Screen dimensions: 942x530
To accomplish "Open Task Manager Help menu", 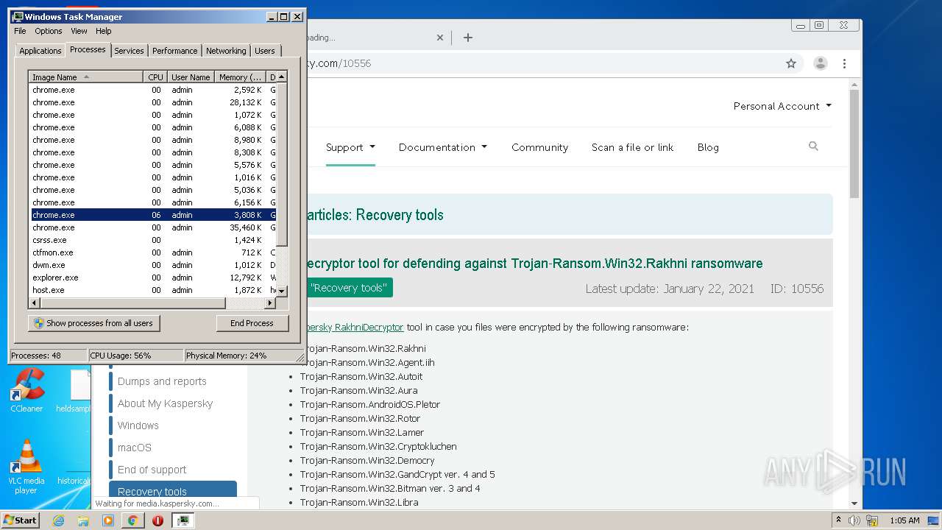I will 104,31.
